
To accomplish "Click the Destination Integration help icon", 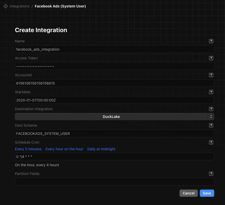I will click(211, 109).
